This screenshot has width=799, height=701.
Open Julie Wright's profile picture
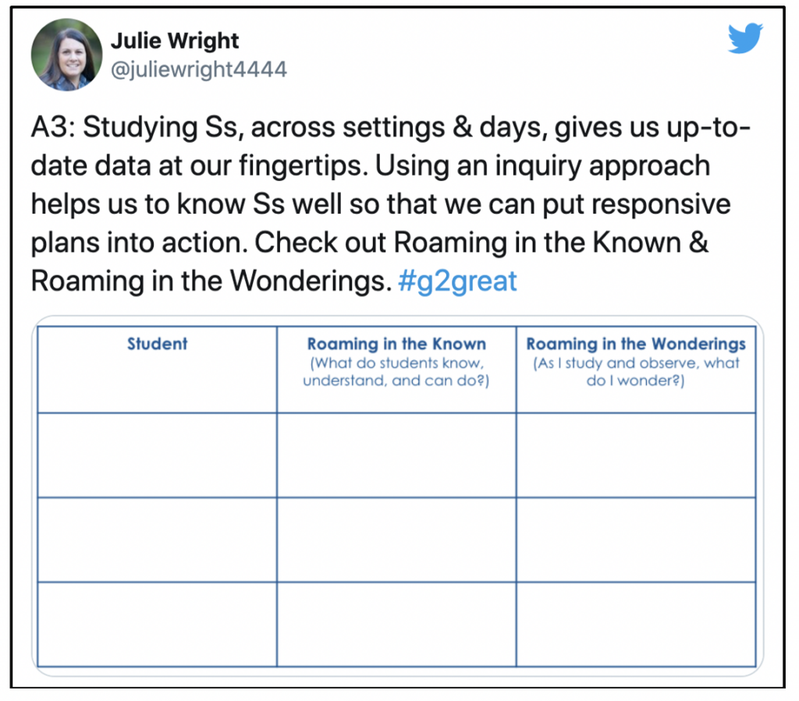67,55
